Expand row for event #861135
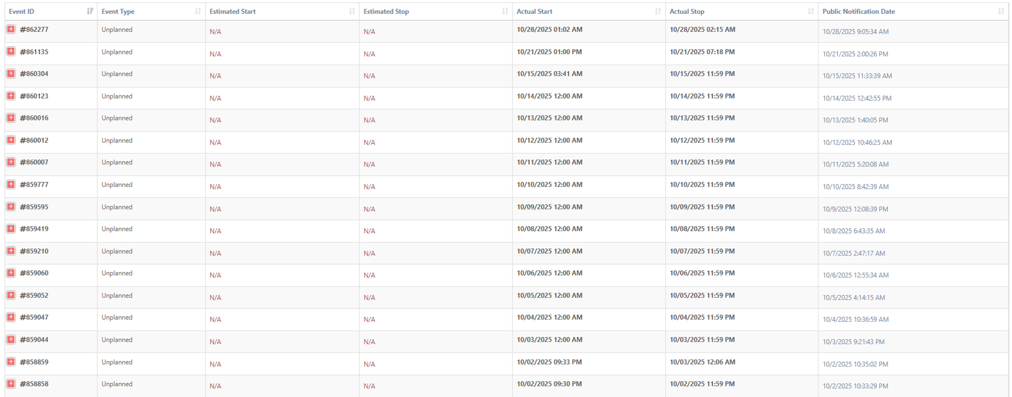1012x397 pixels. click(11, 51)
